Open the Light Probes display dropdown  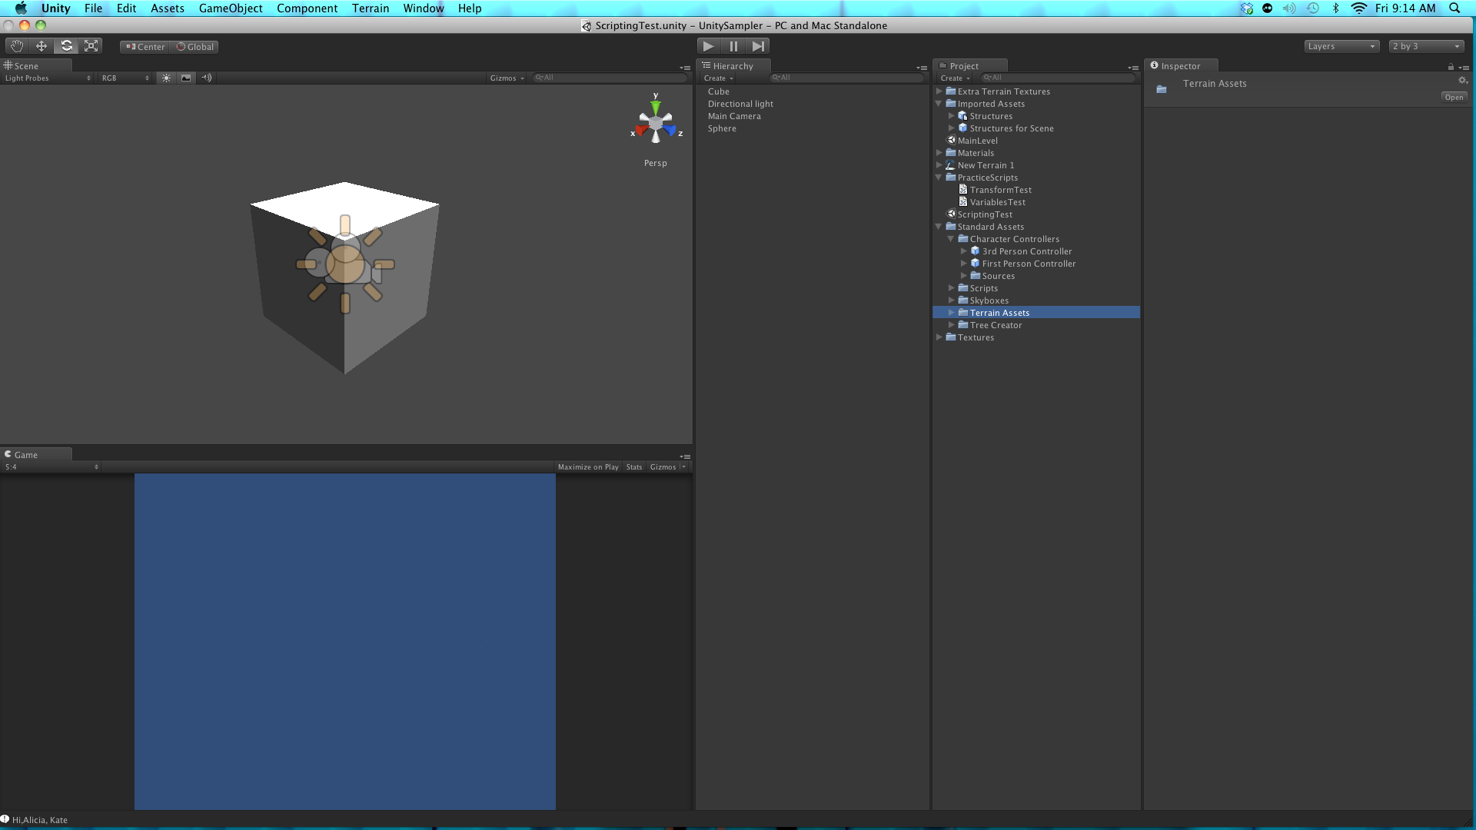(48, 78)
